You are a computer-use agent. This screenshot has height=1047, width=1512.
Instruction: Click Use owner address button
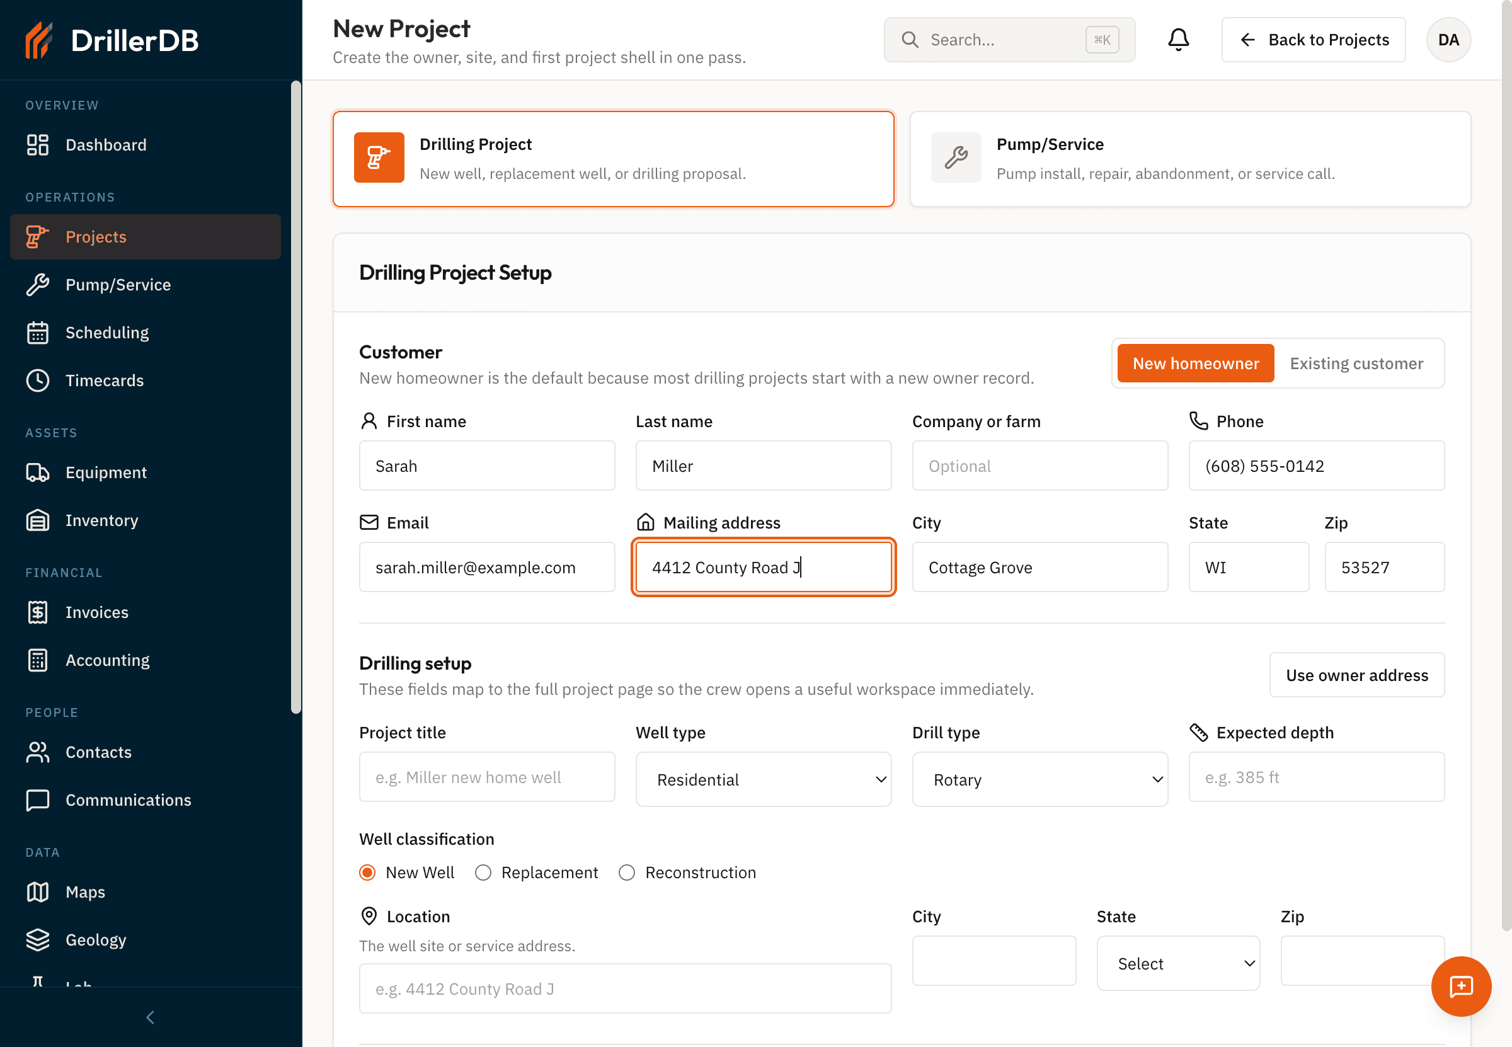click(1356, 675)
